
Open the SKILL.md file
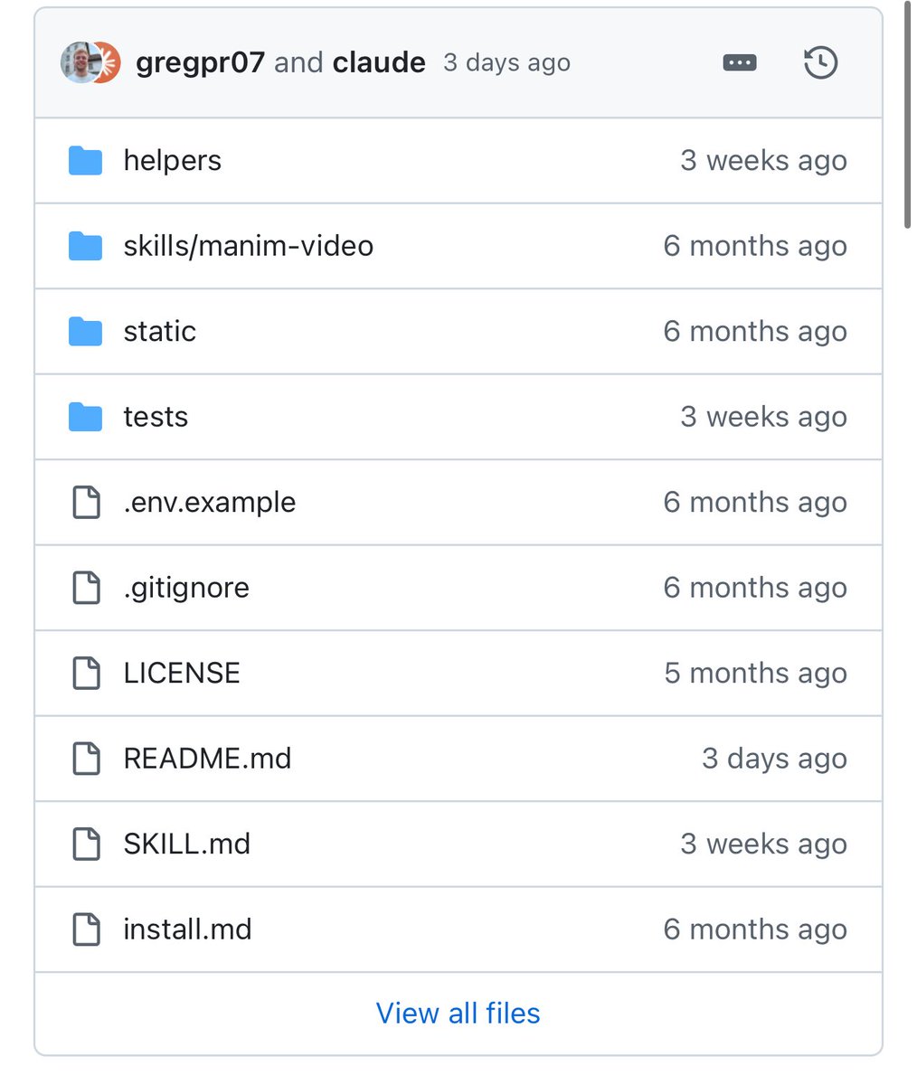[x=187, y=844]
